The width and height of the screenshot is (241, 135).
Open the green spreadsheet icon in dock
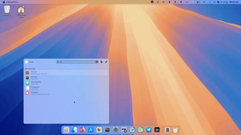140,130
